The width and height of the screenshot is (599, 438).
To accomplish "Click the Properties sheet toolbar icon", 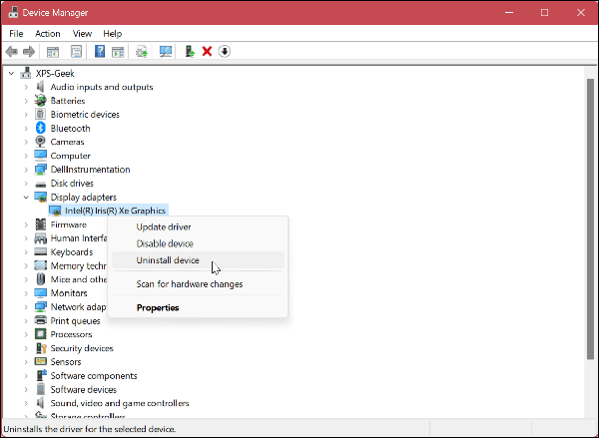I will [76, 52].
